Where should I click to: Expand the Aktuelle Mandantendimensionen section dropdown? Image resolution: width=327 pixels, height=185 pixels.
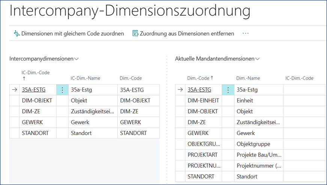(258, 59)
